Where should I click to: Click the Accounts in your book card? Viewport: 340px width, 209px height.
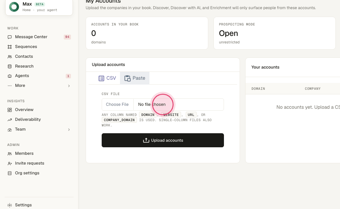(147, 33)
